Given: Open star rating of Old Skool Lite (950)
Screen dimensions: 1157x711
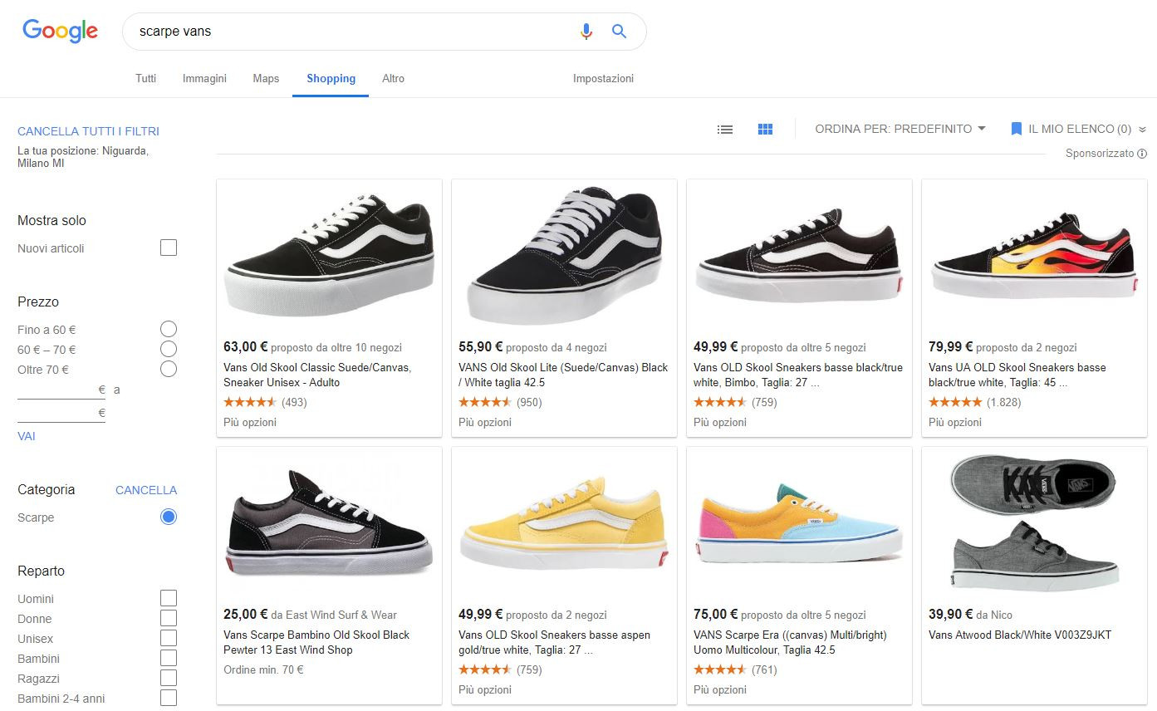Looking at the screenshot, I should [485, 402].
